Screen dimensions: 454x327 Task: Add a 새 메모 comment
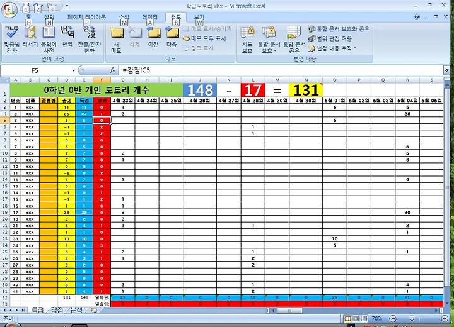[x=117, y=40]
